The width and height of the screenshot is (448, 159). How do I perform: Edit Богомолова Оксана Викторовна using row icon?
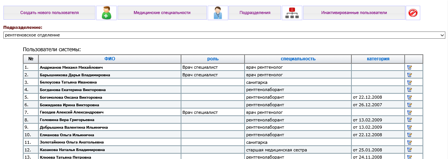[410, 98]
